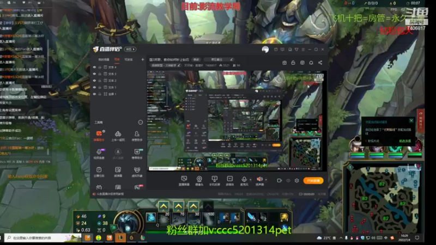
Task: Click the edit (修改) button by the stream title
Action: point(196,59)
